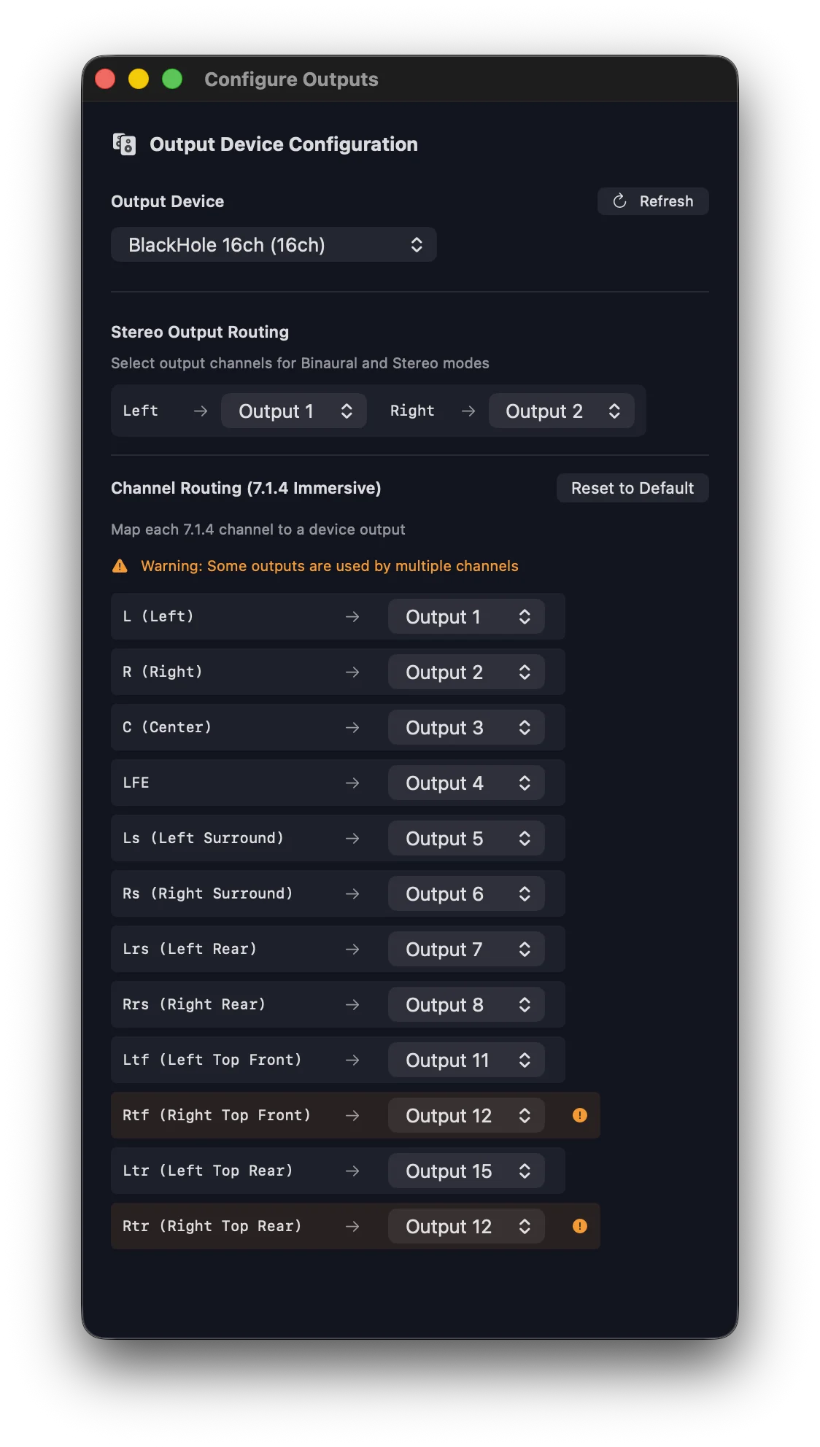This screenshot has width=820, height=1447.
Task: Open the Output Device selector
Action: point(273,244)
